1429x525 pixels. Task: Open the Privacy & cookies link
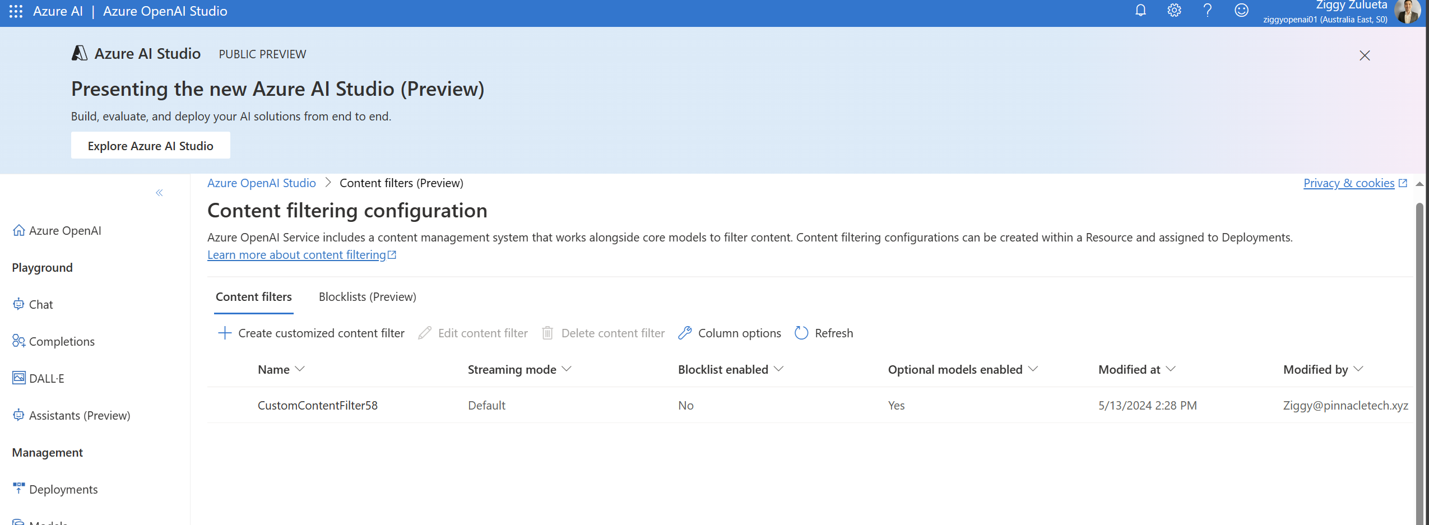coord(1349,183)
